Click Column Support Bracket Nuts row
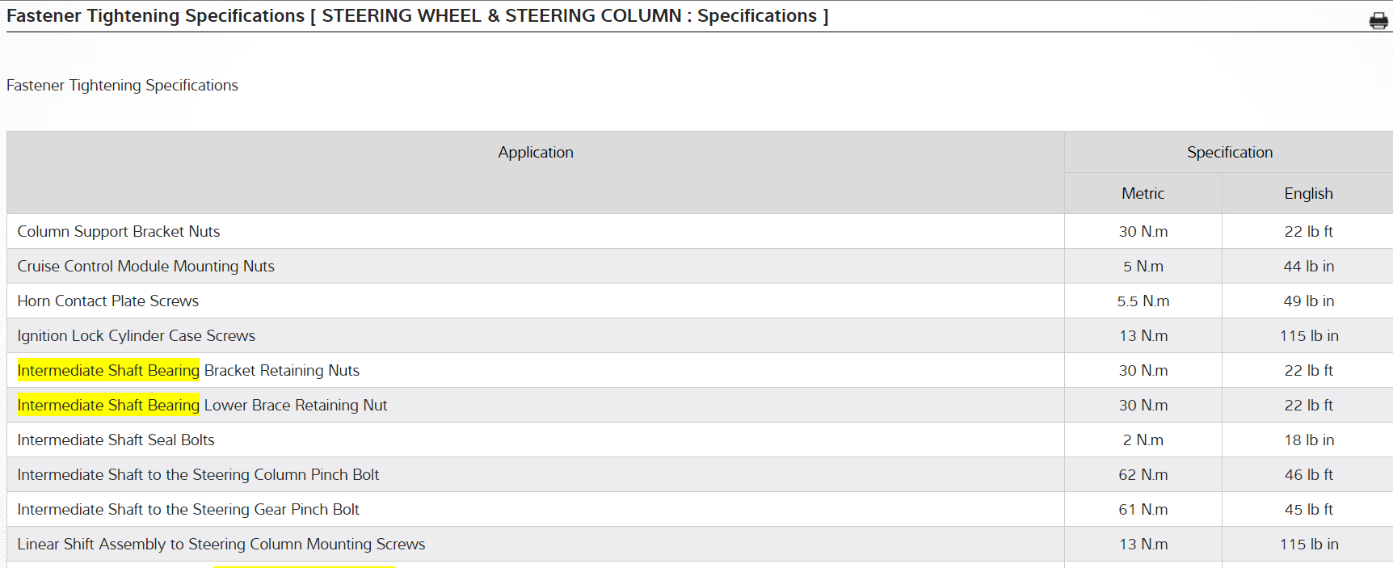The width and height of the screenshot is (1393, 568). coord(119,232)
